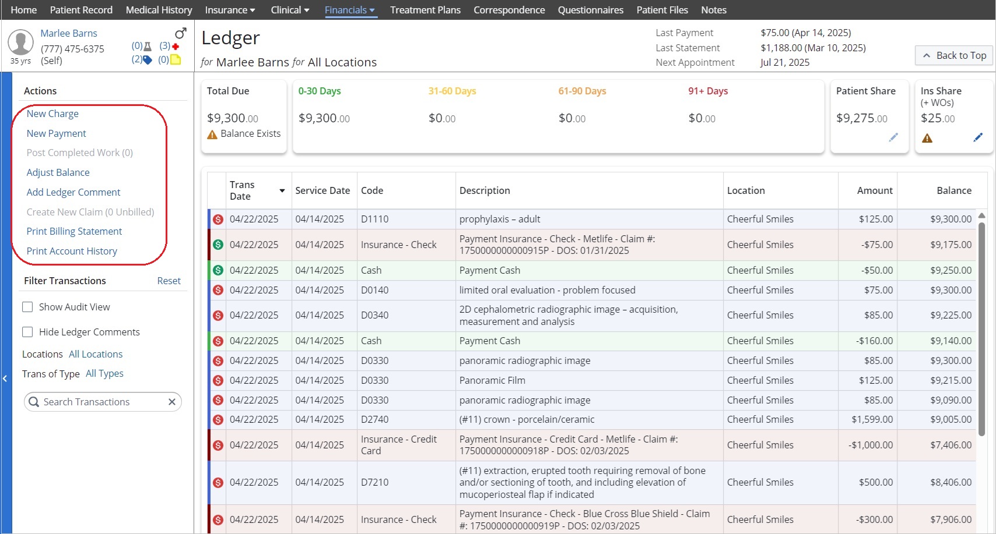Focus the Search Transactions field
The height and width of the screenshot is (534, 996).
coord(103,402)
